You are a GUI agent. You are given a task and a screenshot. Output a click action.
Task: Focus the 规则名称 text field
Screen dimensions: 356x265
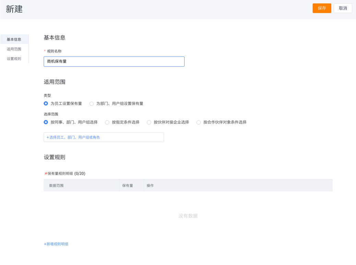(114, 61)
